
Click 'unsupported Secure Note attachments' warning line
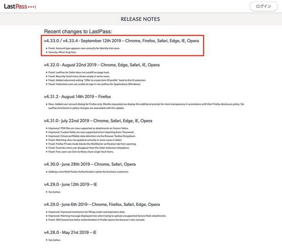[107, 216]
